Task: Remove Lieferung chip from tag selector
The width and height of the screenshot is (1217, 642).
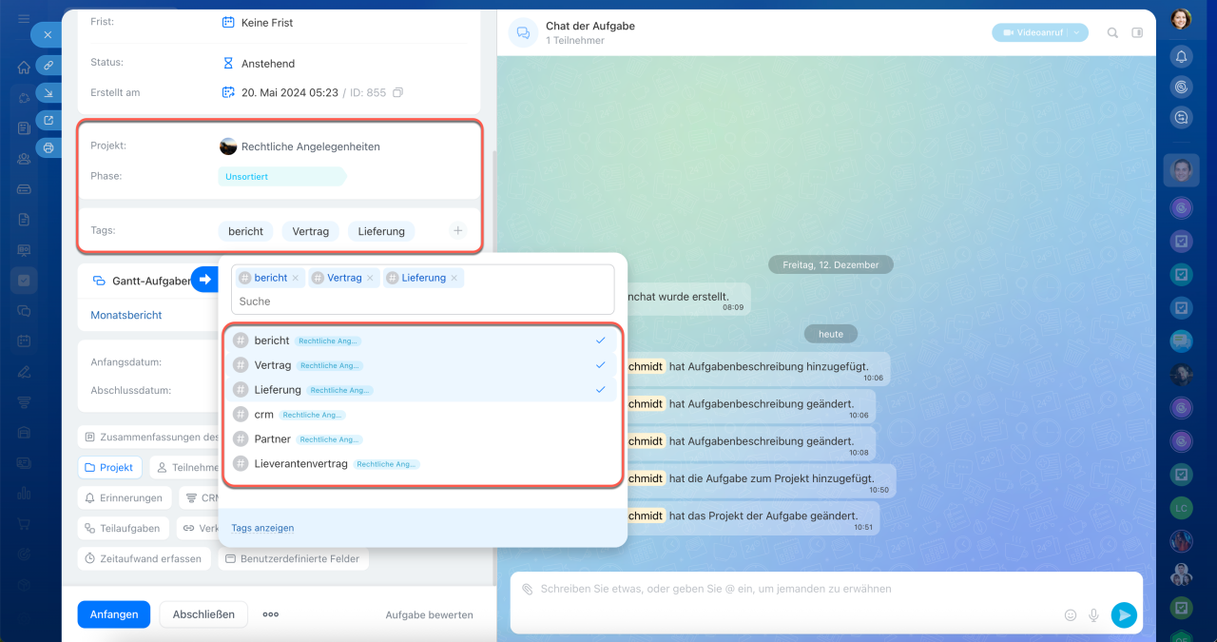Action: click(454, 278)
